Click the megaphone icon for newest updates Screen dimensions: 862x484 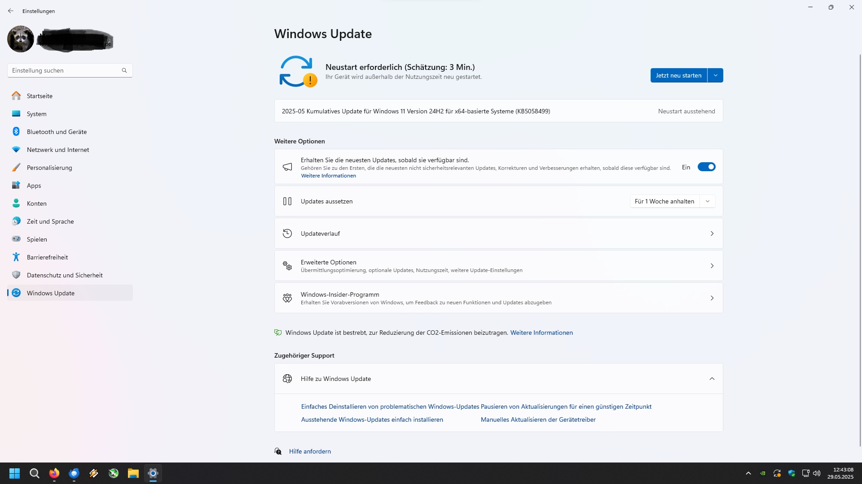coord(287,167)
